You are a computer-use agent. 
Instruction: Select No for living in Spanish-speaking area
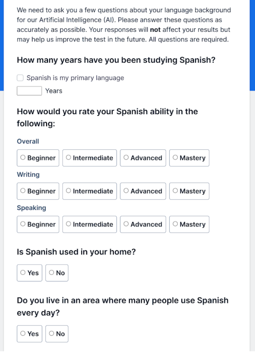(x=57, y=334)
